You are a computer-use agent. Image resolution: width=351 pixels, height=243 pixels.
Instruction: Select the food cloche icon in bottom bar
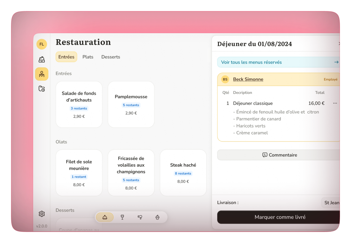tap(105, 217)
